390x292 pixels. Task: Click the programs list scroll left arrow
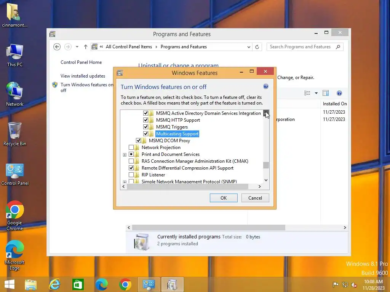129,227
